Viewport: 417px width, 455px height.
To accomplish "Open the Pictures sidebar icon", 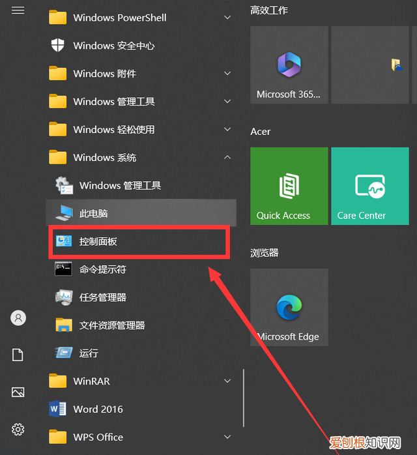I will (18, 392).
